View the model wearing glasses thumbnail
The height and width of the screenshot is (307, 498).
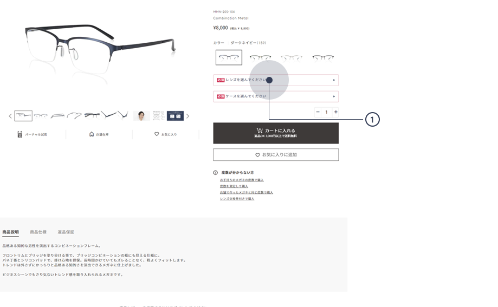141,116
